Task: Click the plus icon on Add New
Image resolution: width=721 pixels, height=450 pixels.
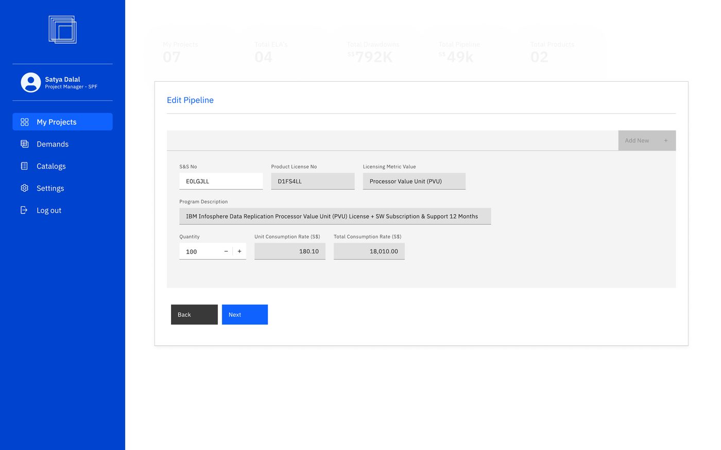Action: pos(665,140)
